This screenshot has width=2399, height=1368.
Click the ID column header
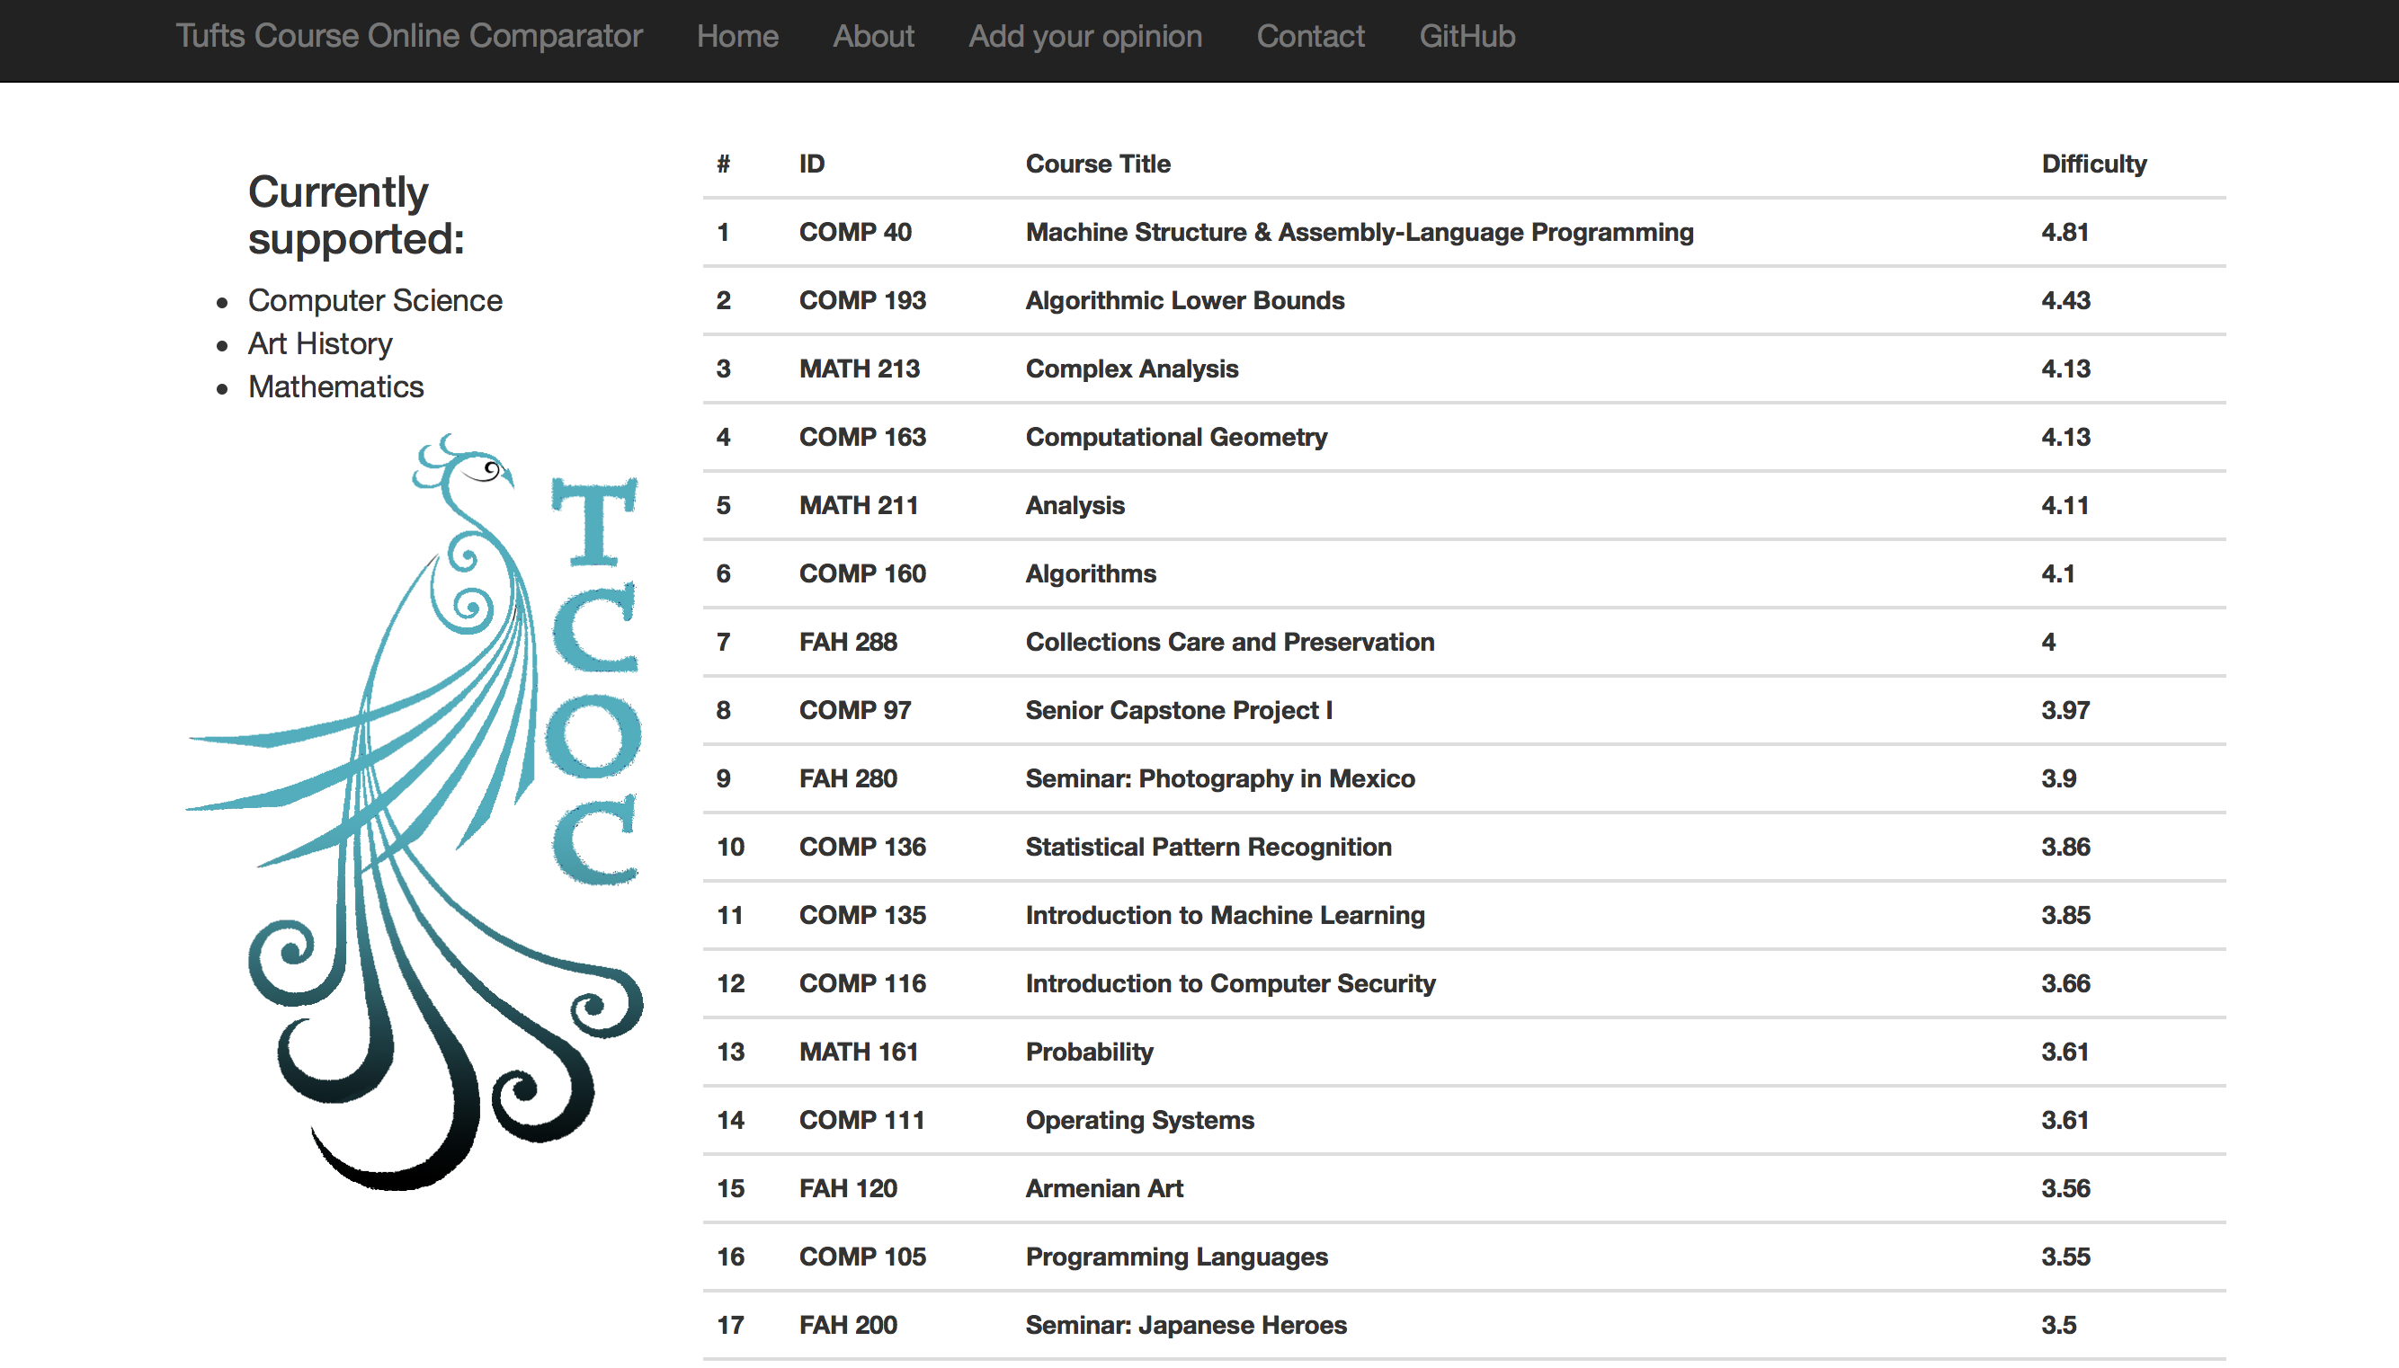click(811, 164)
